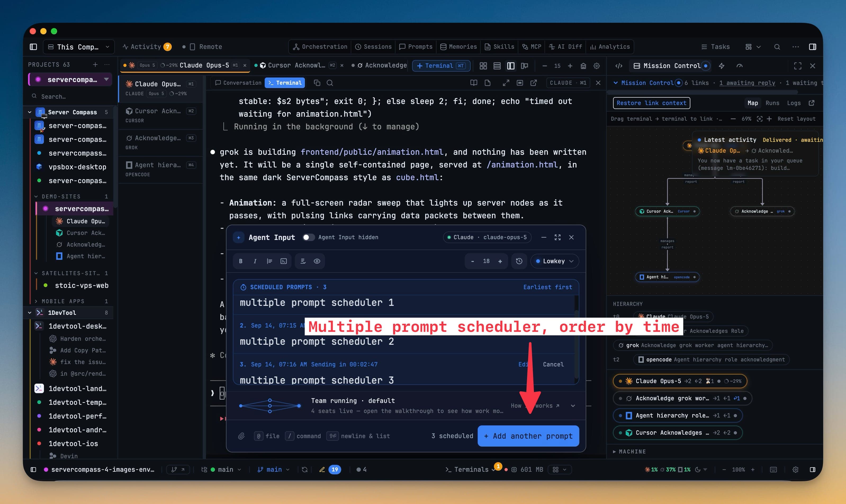The height and width of the screenshot is (504, 846).
Task: Click the terminal search magnifier icon
Action: [330, 83]
